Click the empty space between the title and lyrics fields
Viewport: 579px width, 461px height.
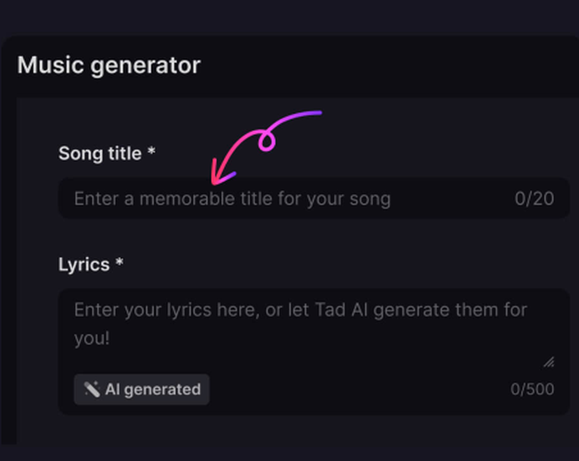pos(314,236)
